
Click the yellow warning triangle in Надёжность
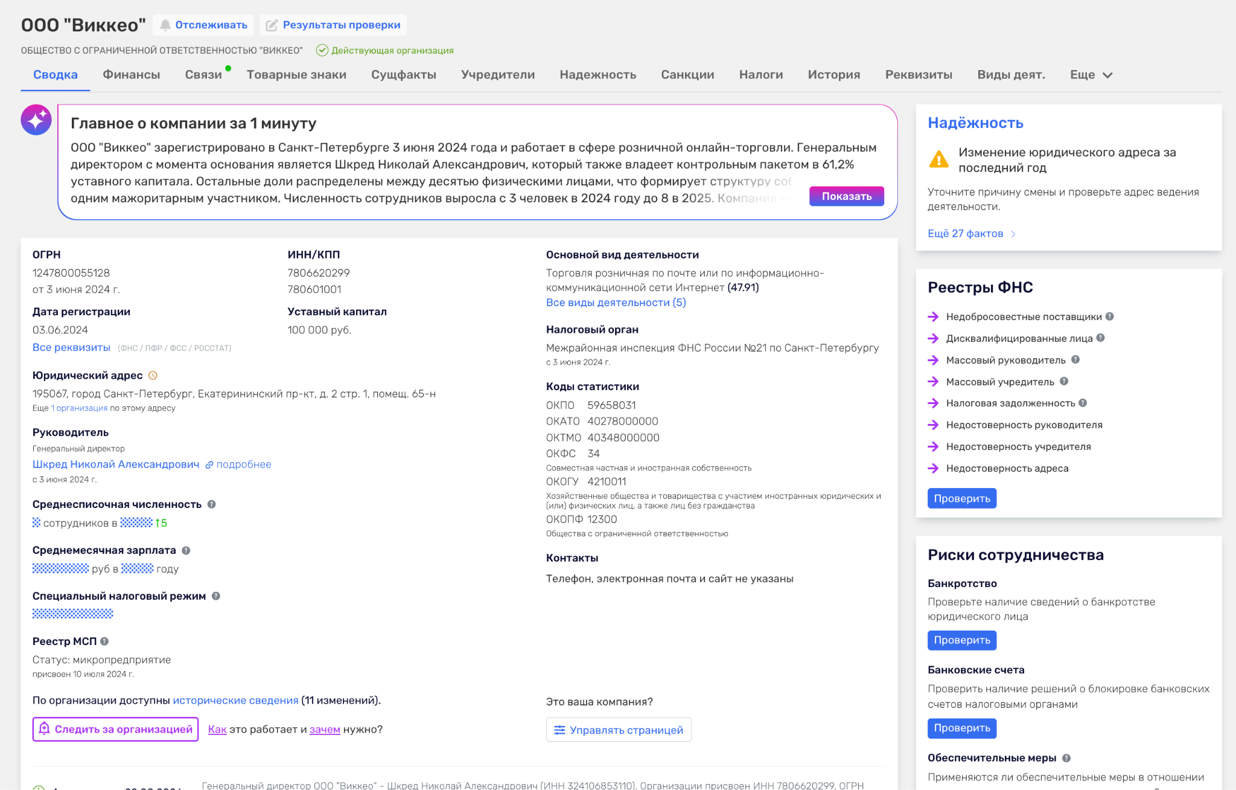(x=938, y=159)
